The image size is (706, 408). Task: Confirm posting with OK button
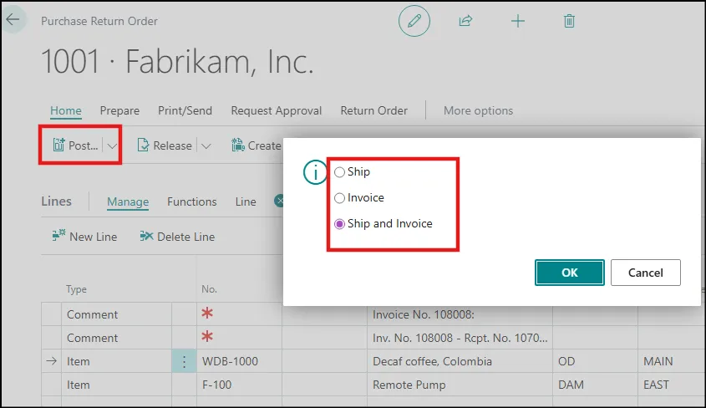coord(570,273)
